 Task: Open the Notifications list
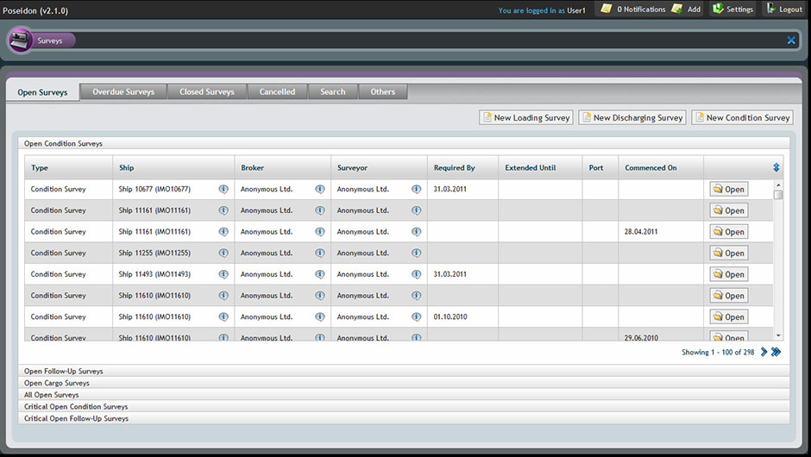(633, 9)
